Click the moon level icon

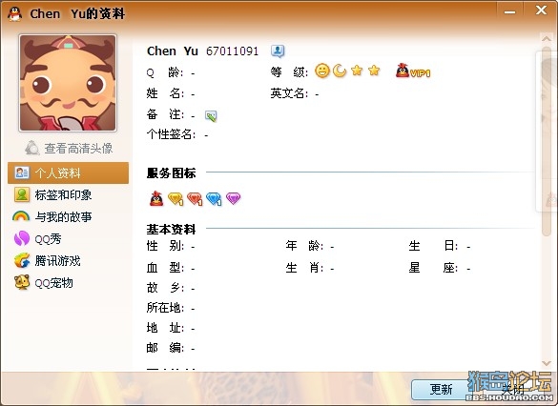click(x=340, y=71)
